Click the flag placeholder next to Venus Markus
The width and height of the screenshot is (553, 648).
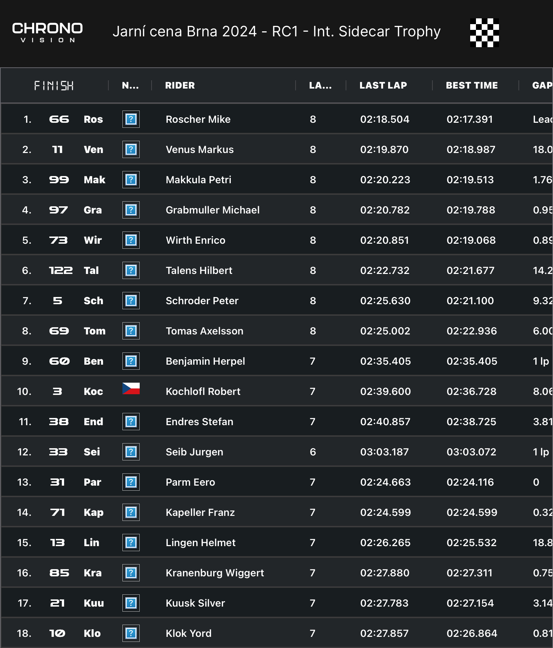[x=131, y=149]
